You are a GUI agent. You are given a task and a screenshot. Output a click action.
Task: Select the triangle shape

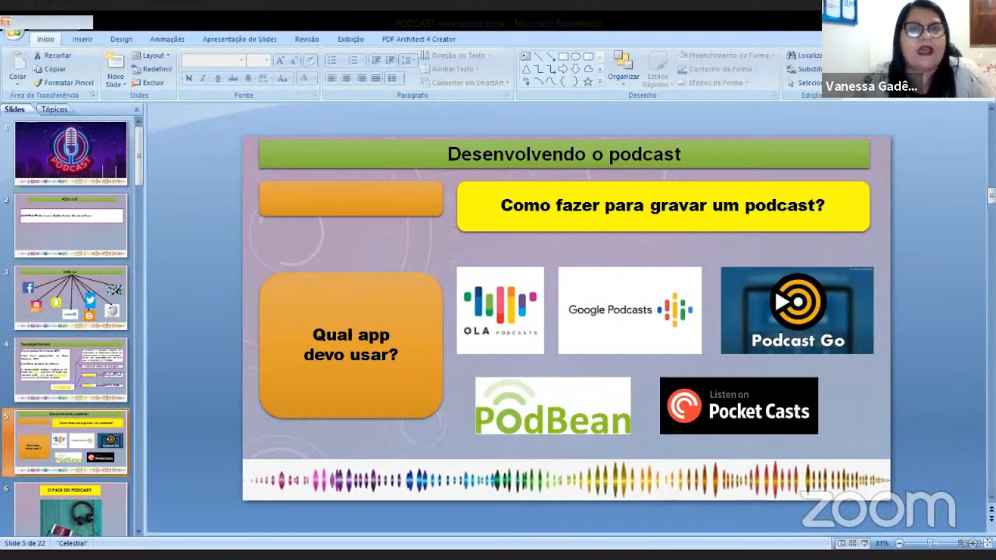pyautogui.click(x=526, y=69)
